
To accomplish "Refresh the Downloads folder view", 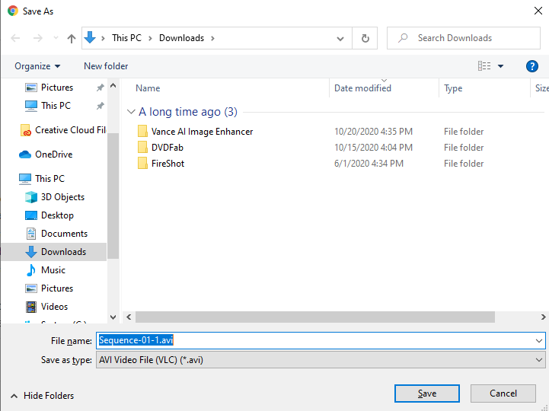I will point(365,38).
